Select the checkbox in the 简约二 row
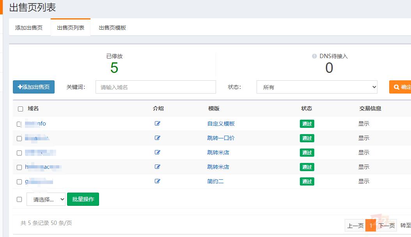This screenshot has width=411, height=237. [19, 182]
